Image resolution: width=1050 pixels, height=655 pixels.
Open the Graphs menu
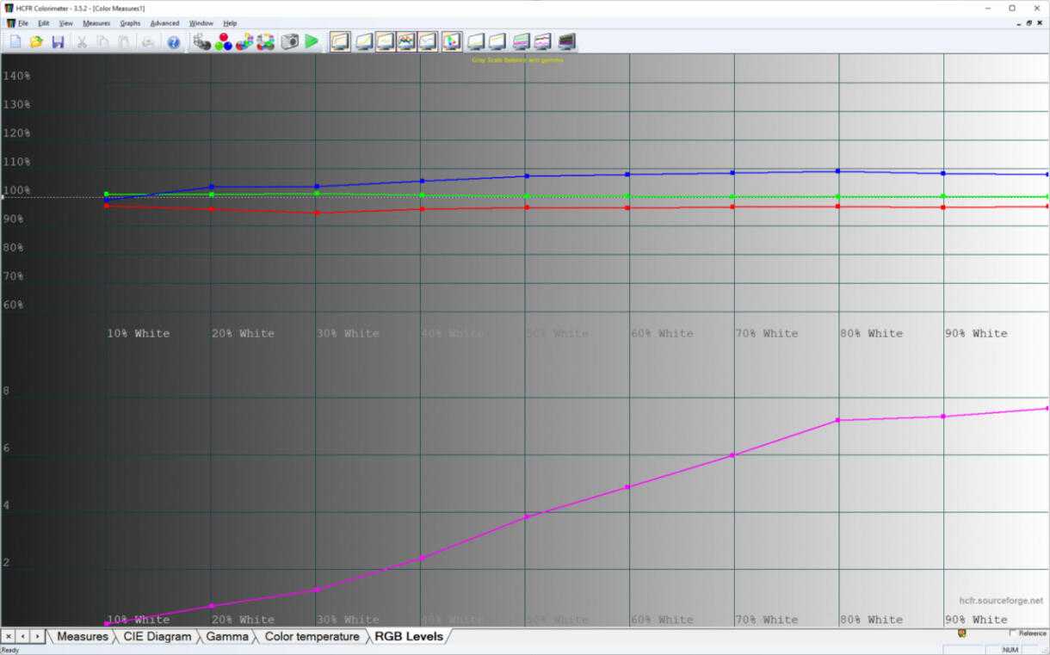pyautogui.click(x=130, y=23)
